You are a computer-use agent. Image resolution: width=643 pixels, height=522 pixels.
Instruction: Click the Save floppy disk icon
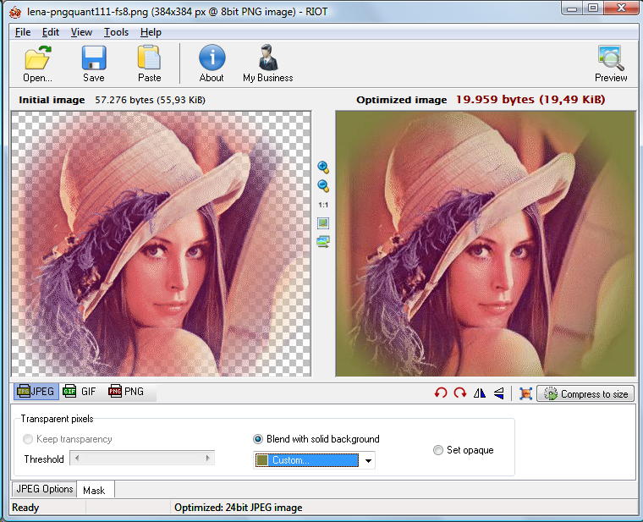pyautogui.click(x=93, y=58)
